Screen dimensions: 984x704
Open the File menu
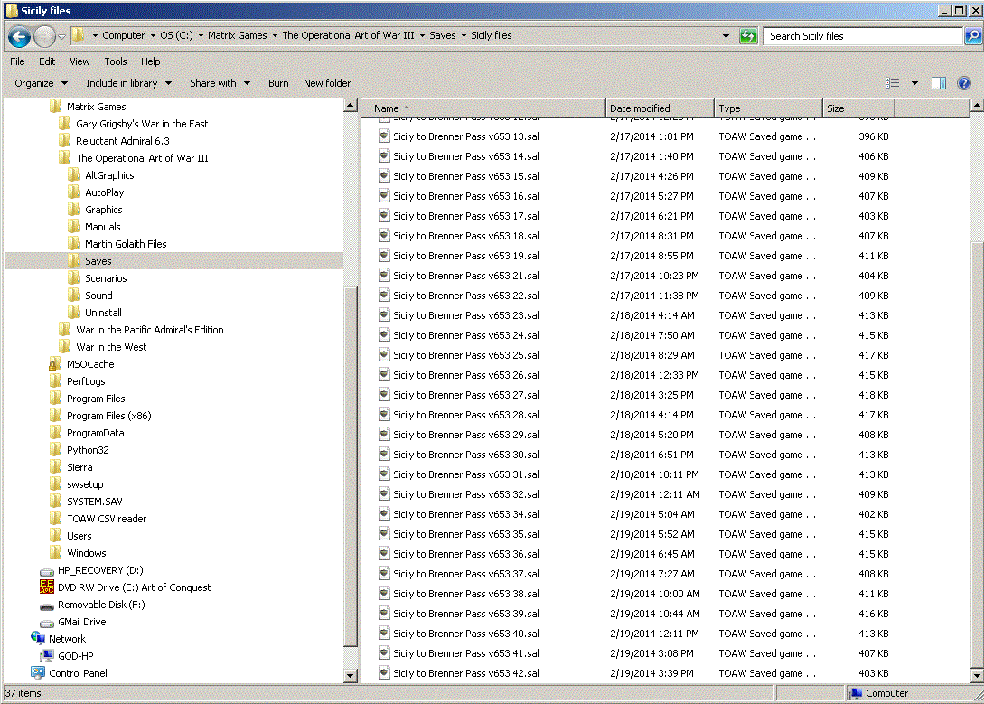coord(17,61)
